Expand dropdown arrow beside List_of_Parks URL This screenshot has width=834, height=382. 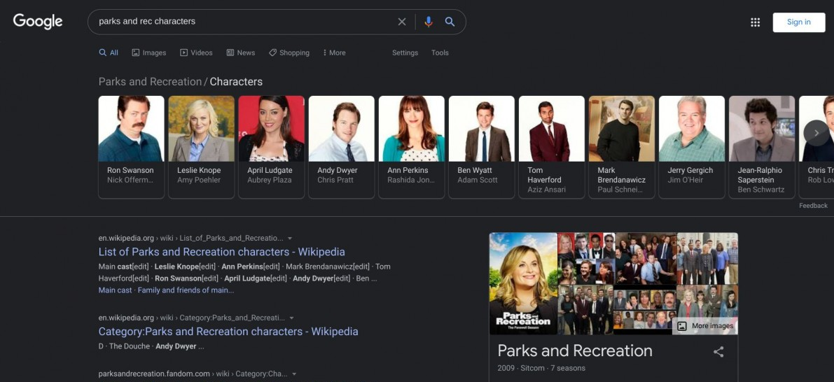coord(290,239)
